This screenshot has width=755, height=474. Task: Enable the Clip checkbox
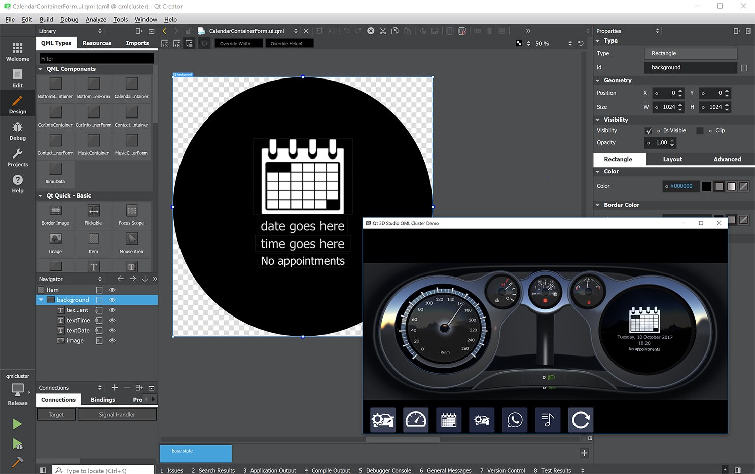pos(700,131)
